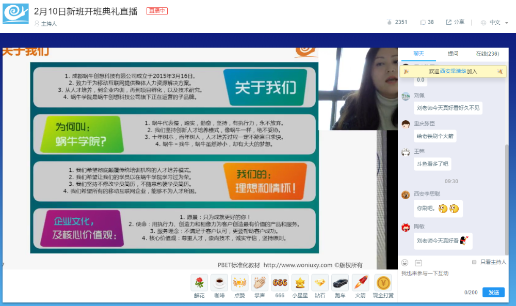Click message 刘老师今天真好看好久不见

coord(448,108)
